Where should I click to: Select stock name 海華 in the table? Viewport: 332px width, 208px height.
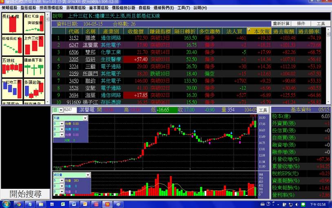coord(91,95)
